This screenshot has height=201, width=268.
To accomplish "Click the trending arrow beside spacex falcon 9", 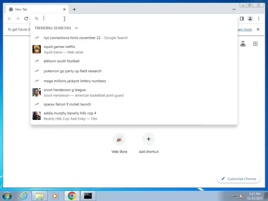I will click(37, 104).
